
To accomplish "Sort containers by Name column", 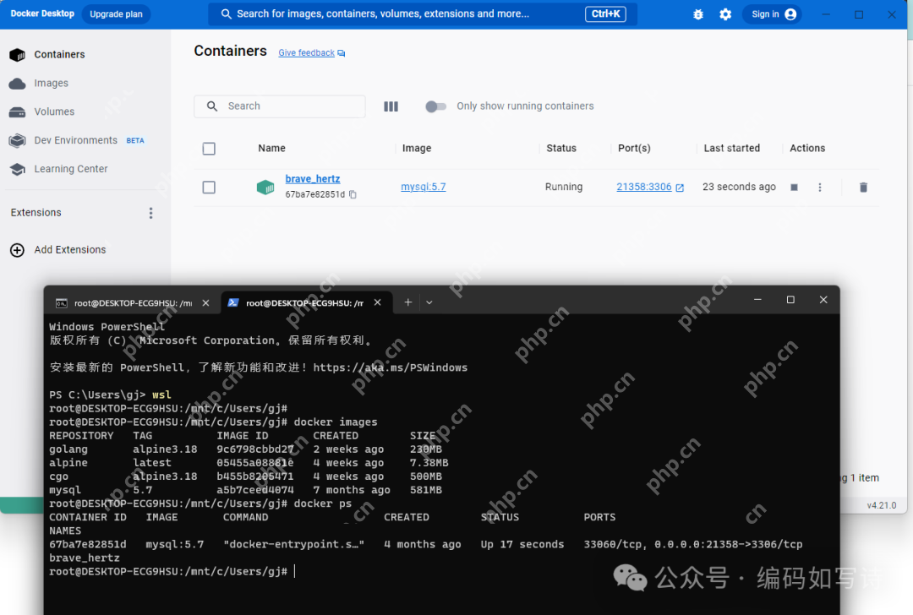I will 272,149.
